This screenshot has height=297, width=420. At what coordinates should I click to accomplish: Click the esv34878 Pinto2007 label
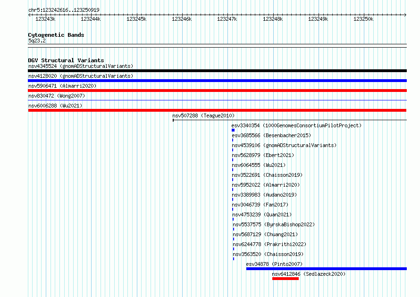click(x=274, y=264)
